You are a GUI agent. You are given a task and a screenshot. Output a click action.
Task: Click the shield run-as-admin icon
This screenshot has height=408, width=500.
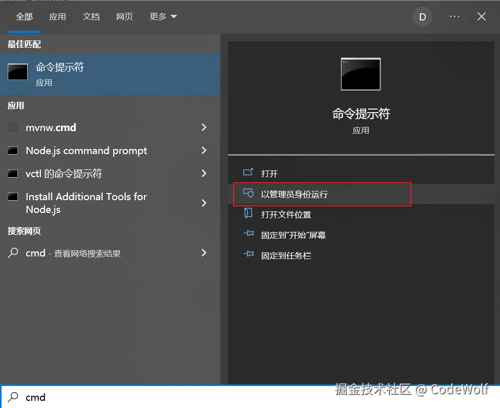248,193
